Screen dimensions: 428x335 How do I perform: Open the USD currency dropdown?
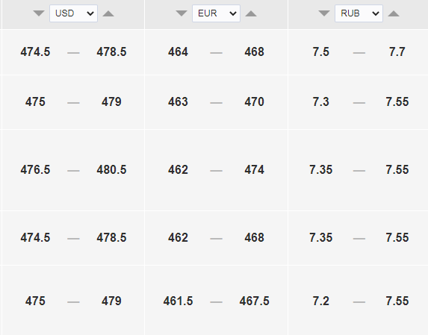(x=73, y=13)
